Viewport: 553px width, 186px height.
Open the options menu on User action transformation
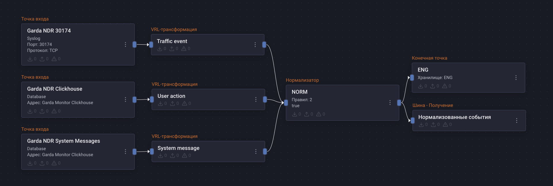[256, 99]
